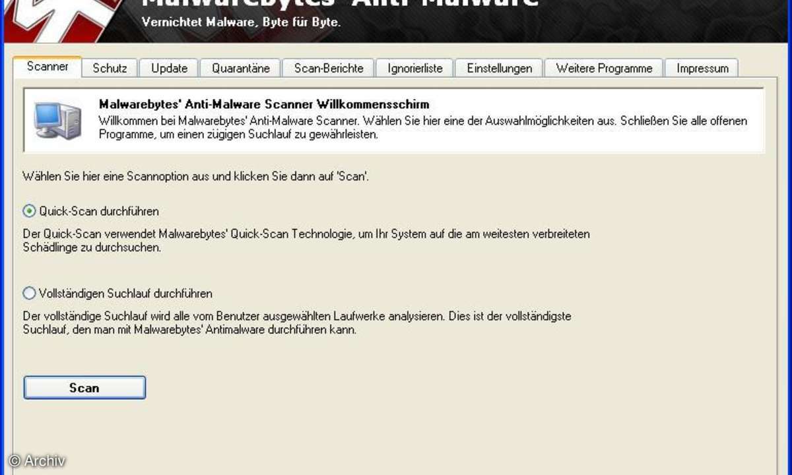Open the Weitere Programme tab

coord(604,68)
